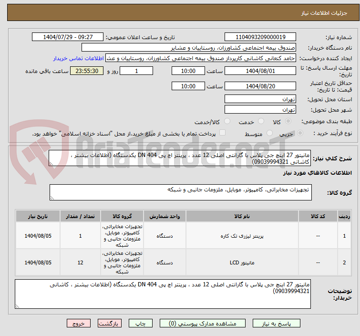Select 'متوسط' purchase type radio
Viewport: 360px width, 336px height.
270,134
